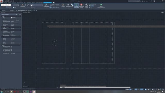This screenshot has width=165, height=93.
Task: Toggle Spell Check in ribbon
Action: click(x=76, y=6)
